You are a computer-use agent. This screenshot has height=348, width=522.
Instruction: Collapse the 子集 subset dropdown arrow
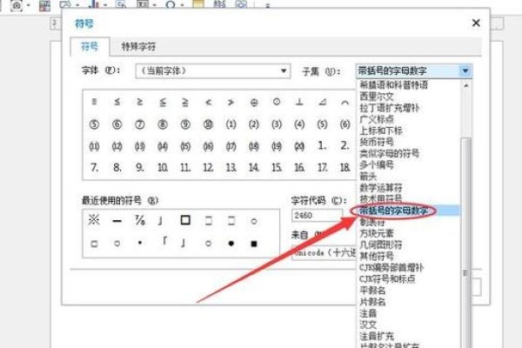tap(465, 70)
